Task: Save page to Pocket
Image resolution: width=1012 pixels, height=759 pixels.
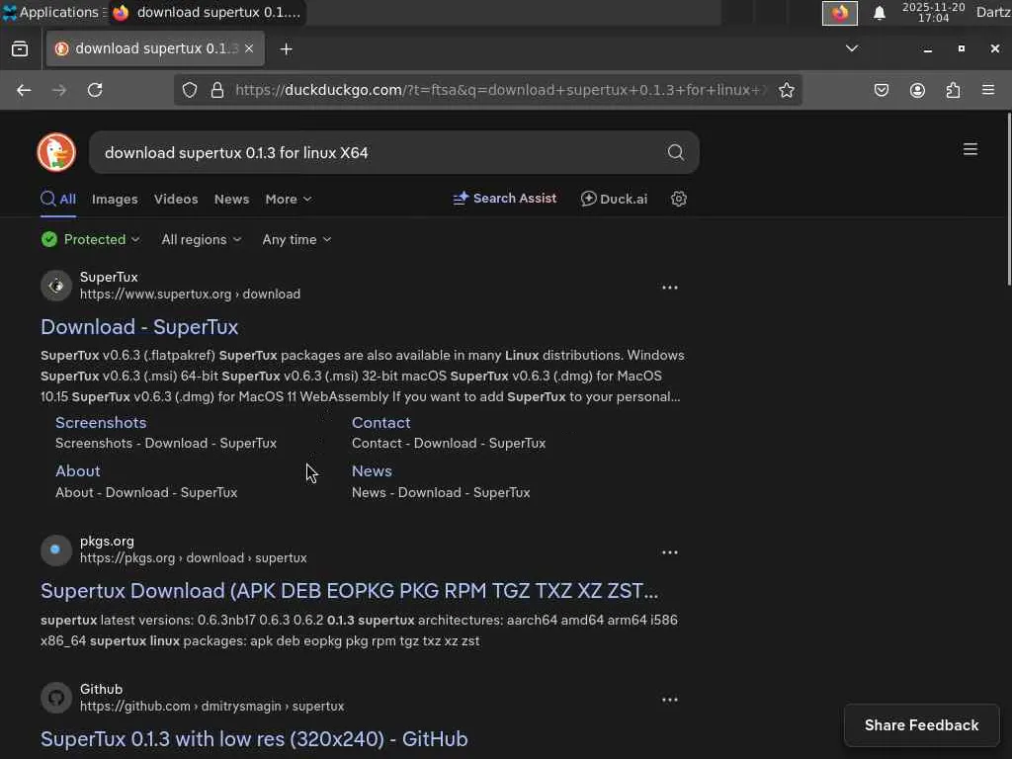Action: click(881, 90)
